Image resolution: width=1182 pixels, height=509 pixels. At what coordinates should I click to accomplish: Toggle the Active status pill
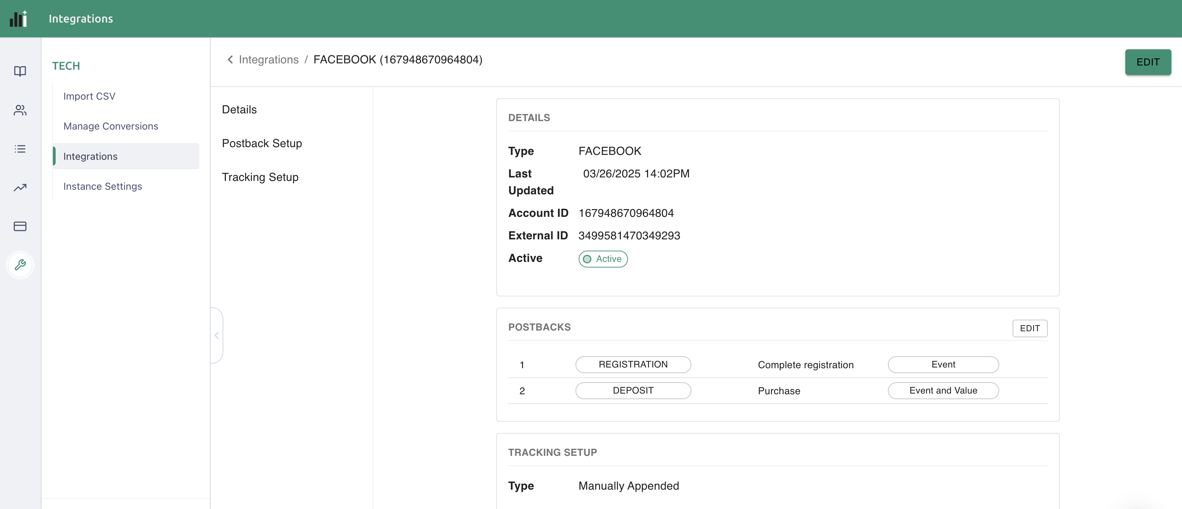(603, 259)
